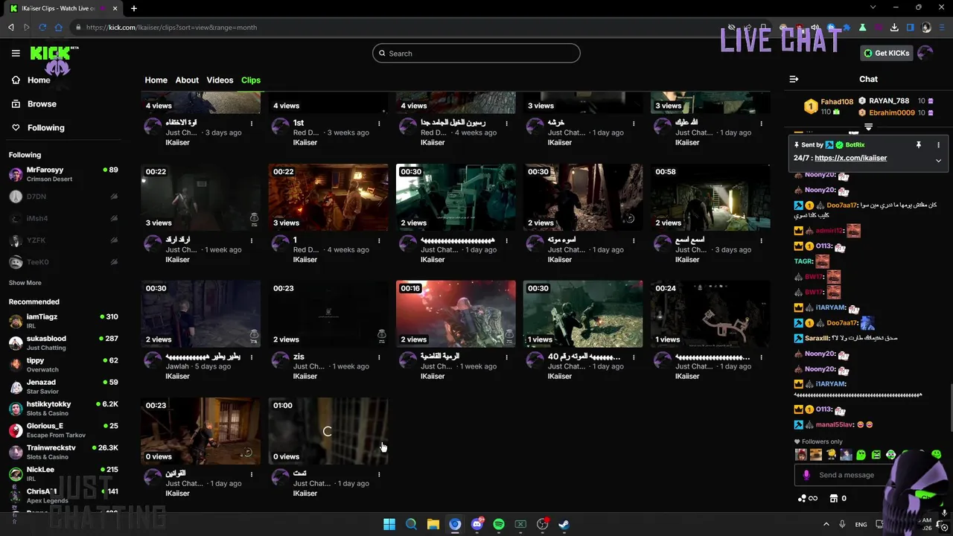
Task: Collapse the chat panel with the arrow icon
Action: 794,79
